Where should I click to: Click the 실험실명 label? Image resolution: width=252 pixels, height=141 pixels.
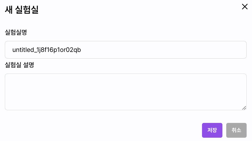(x=16, y=32)
